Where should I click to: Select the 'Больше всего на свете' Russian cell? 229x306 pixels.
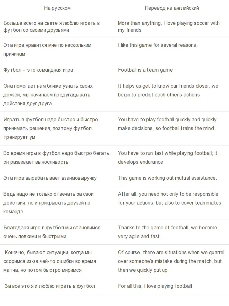click(x=52, y=26)
